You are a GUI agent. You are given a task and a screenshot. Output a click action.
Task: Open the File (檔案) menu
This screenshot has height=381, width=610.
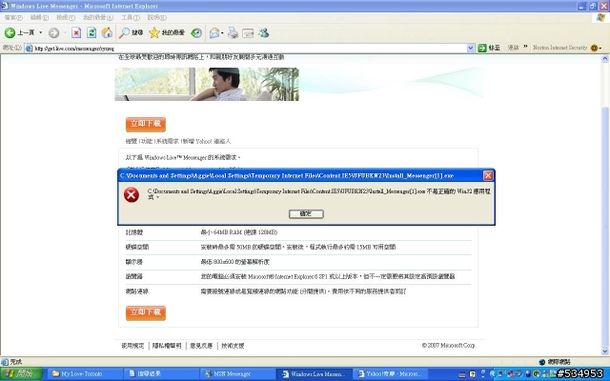[13, 17]
